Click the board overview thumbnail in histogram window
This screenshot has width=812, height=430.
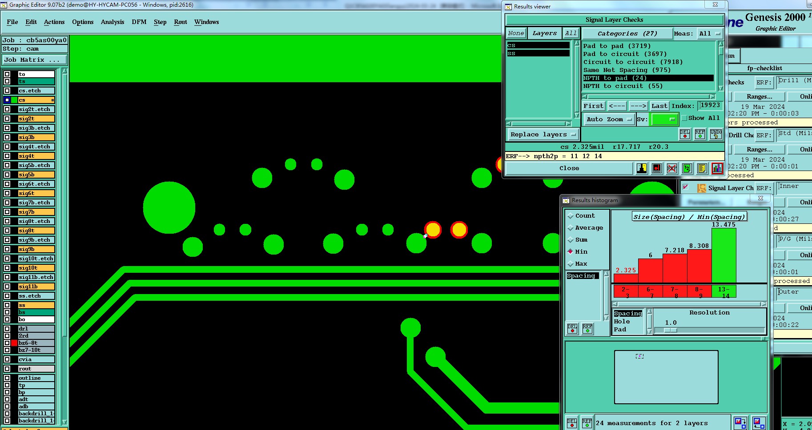click(x=666, y=377)
